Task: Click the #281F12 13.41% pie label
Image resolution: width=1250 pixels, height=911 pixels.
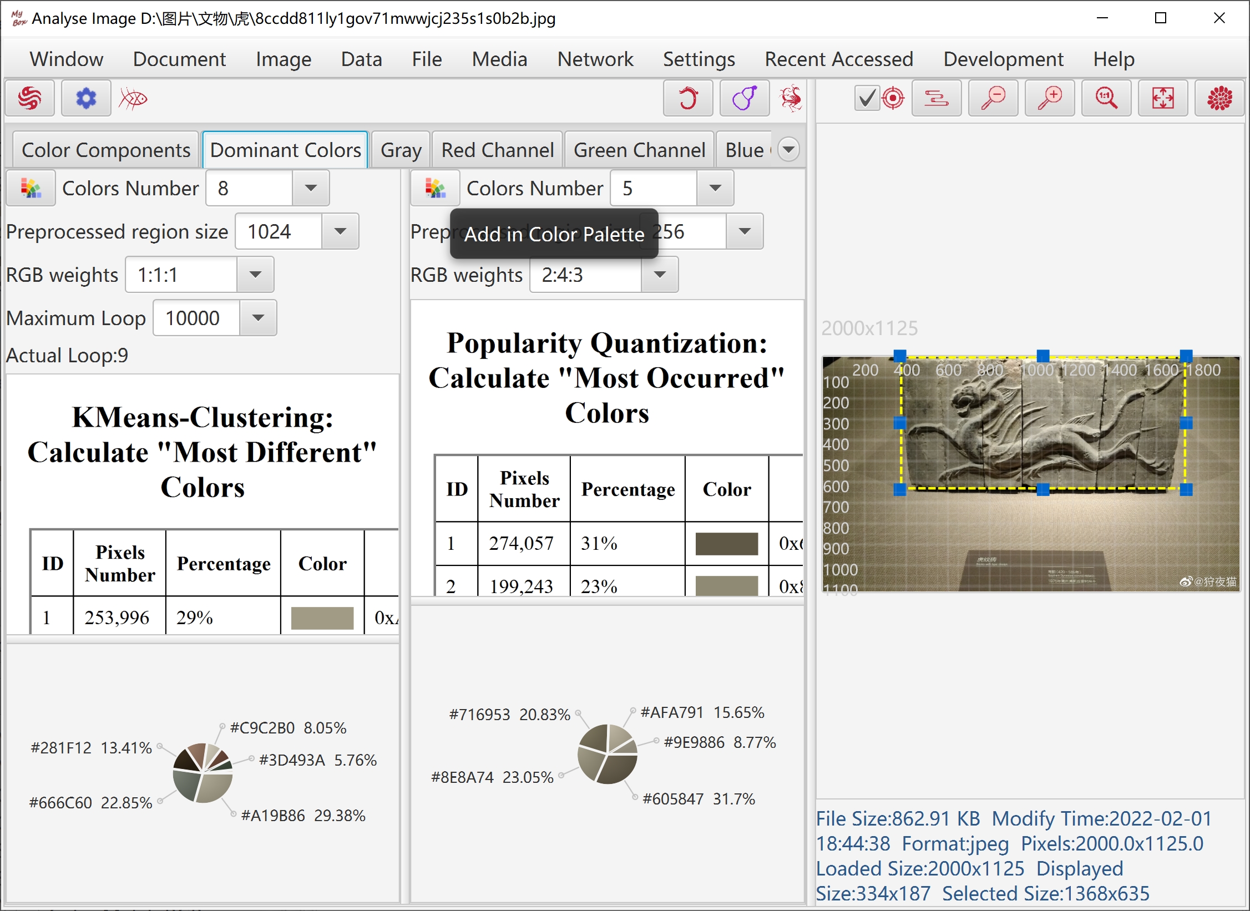Action: pos(91,748)
